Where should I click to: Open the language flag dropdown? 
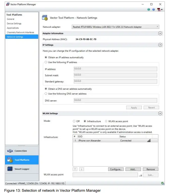160,10
